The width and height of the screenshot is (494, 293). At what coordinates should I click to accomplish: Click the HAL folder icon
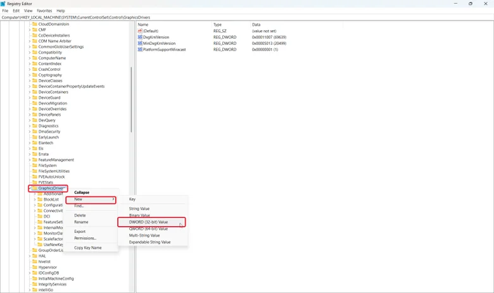(x=35, y=256)
